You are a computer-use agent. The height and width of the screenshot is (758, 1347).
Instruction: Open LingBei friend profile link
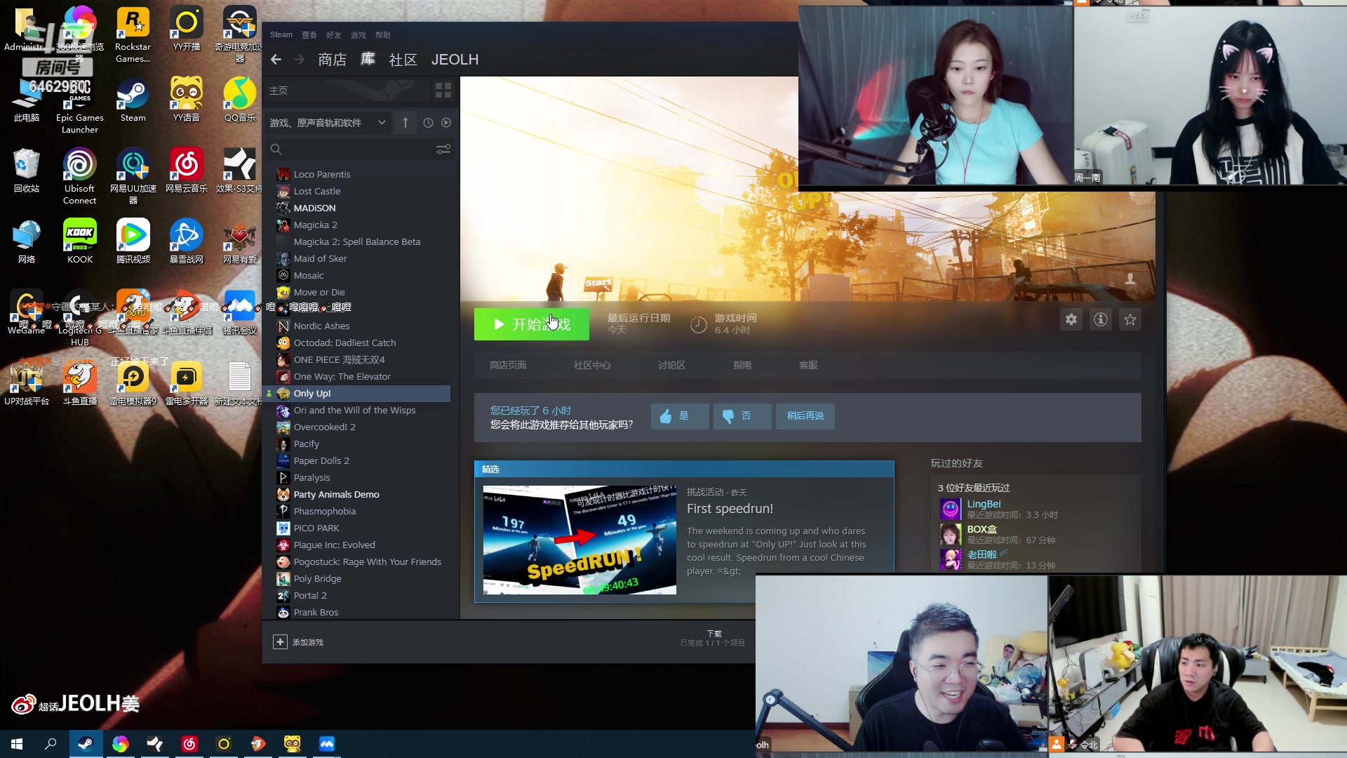(984, 504)
